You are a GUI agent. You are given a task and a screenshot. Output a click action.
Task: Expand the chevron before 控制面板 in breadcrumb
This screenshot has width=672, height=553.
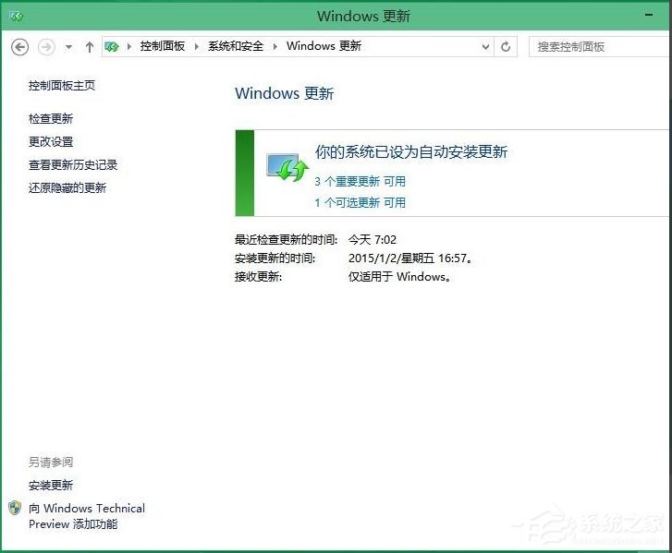click(x=129, y=46)
